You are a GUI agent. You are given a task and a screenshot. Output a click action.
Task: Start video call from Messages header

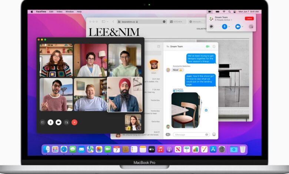click(x=207, y=47)
